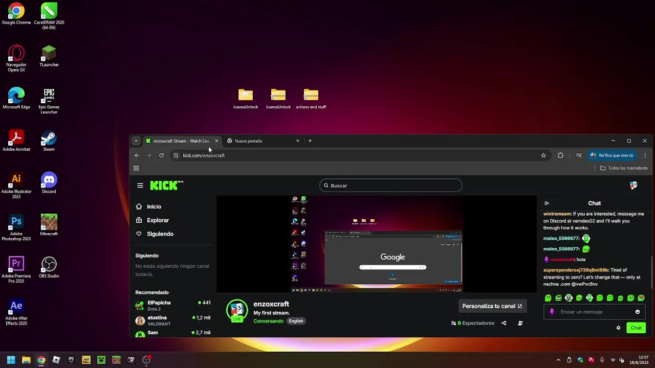Open Todos los marcadores folder
The image size is (655, 368).
pyautogui.click(x=624, y=168)
